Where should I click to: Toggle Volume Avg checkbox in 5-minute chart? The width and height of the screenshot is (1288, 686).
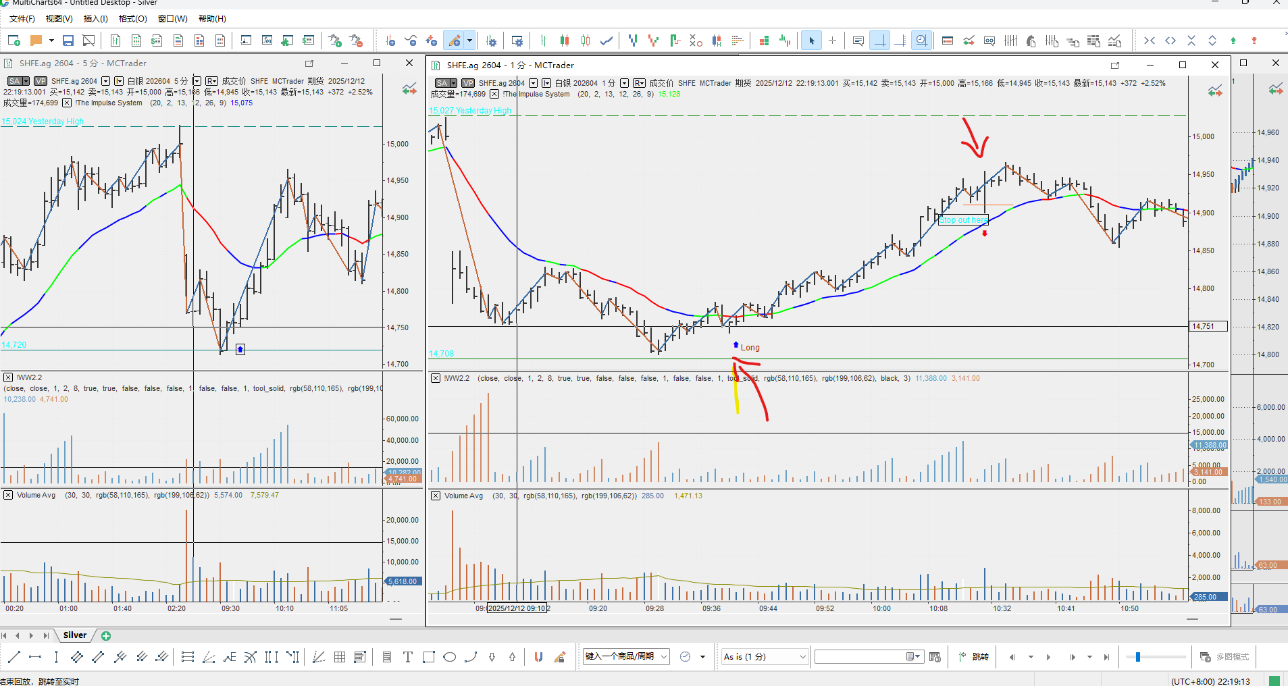pyautogui.click(x=8, y=495)
